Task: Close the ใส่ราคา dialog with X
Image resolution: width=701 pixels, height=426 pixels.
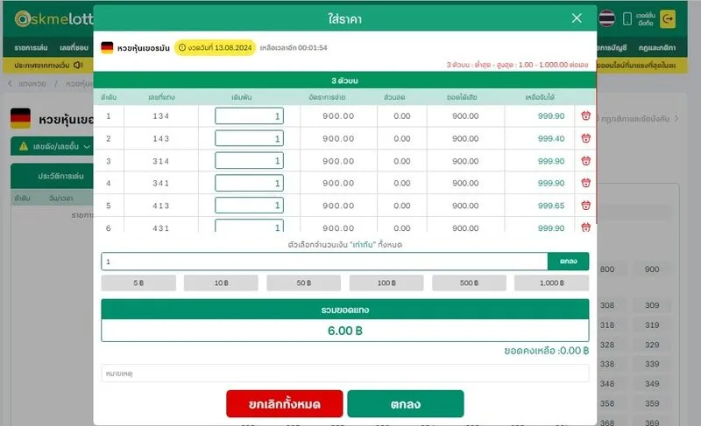Action: [x=577, y=18]
